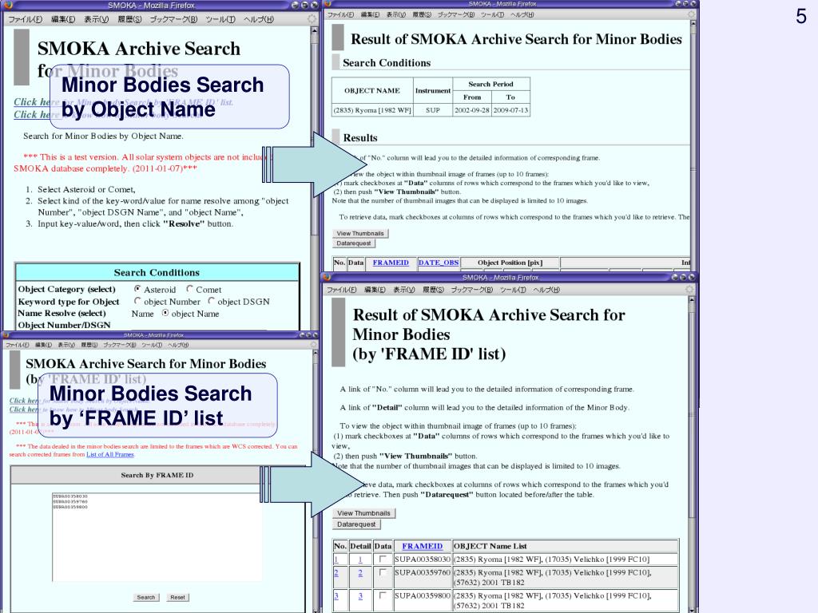
Task: Click '(2835) Ryoma [1982 WF]' object name cell
Action: coord(372,110)
